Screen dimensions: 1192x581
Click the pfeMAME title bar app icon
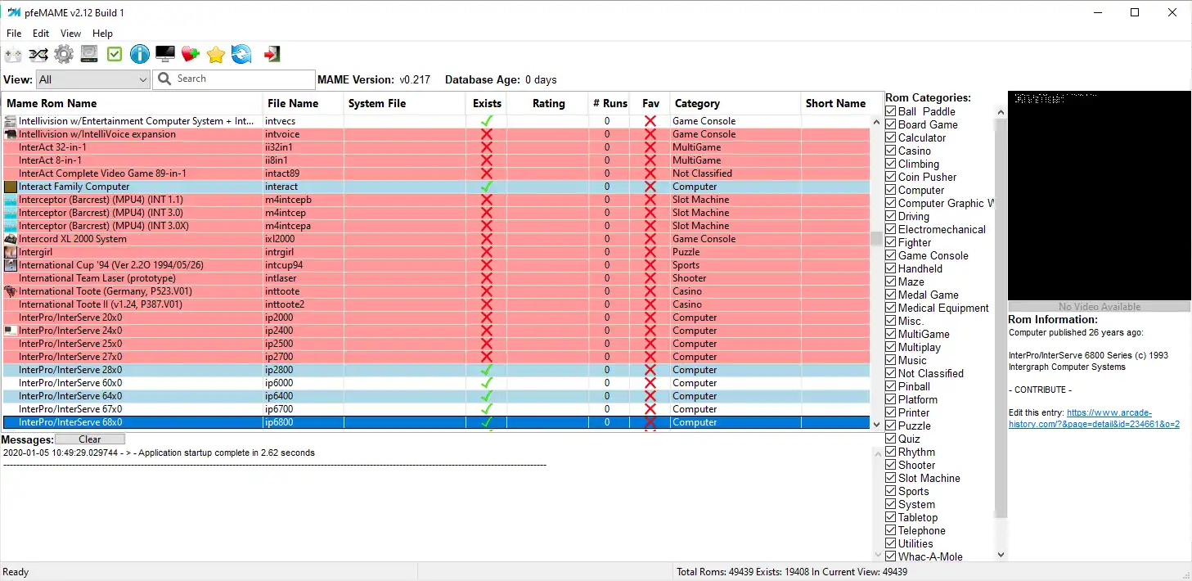coord(13,12)
